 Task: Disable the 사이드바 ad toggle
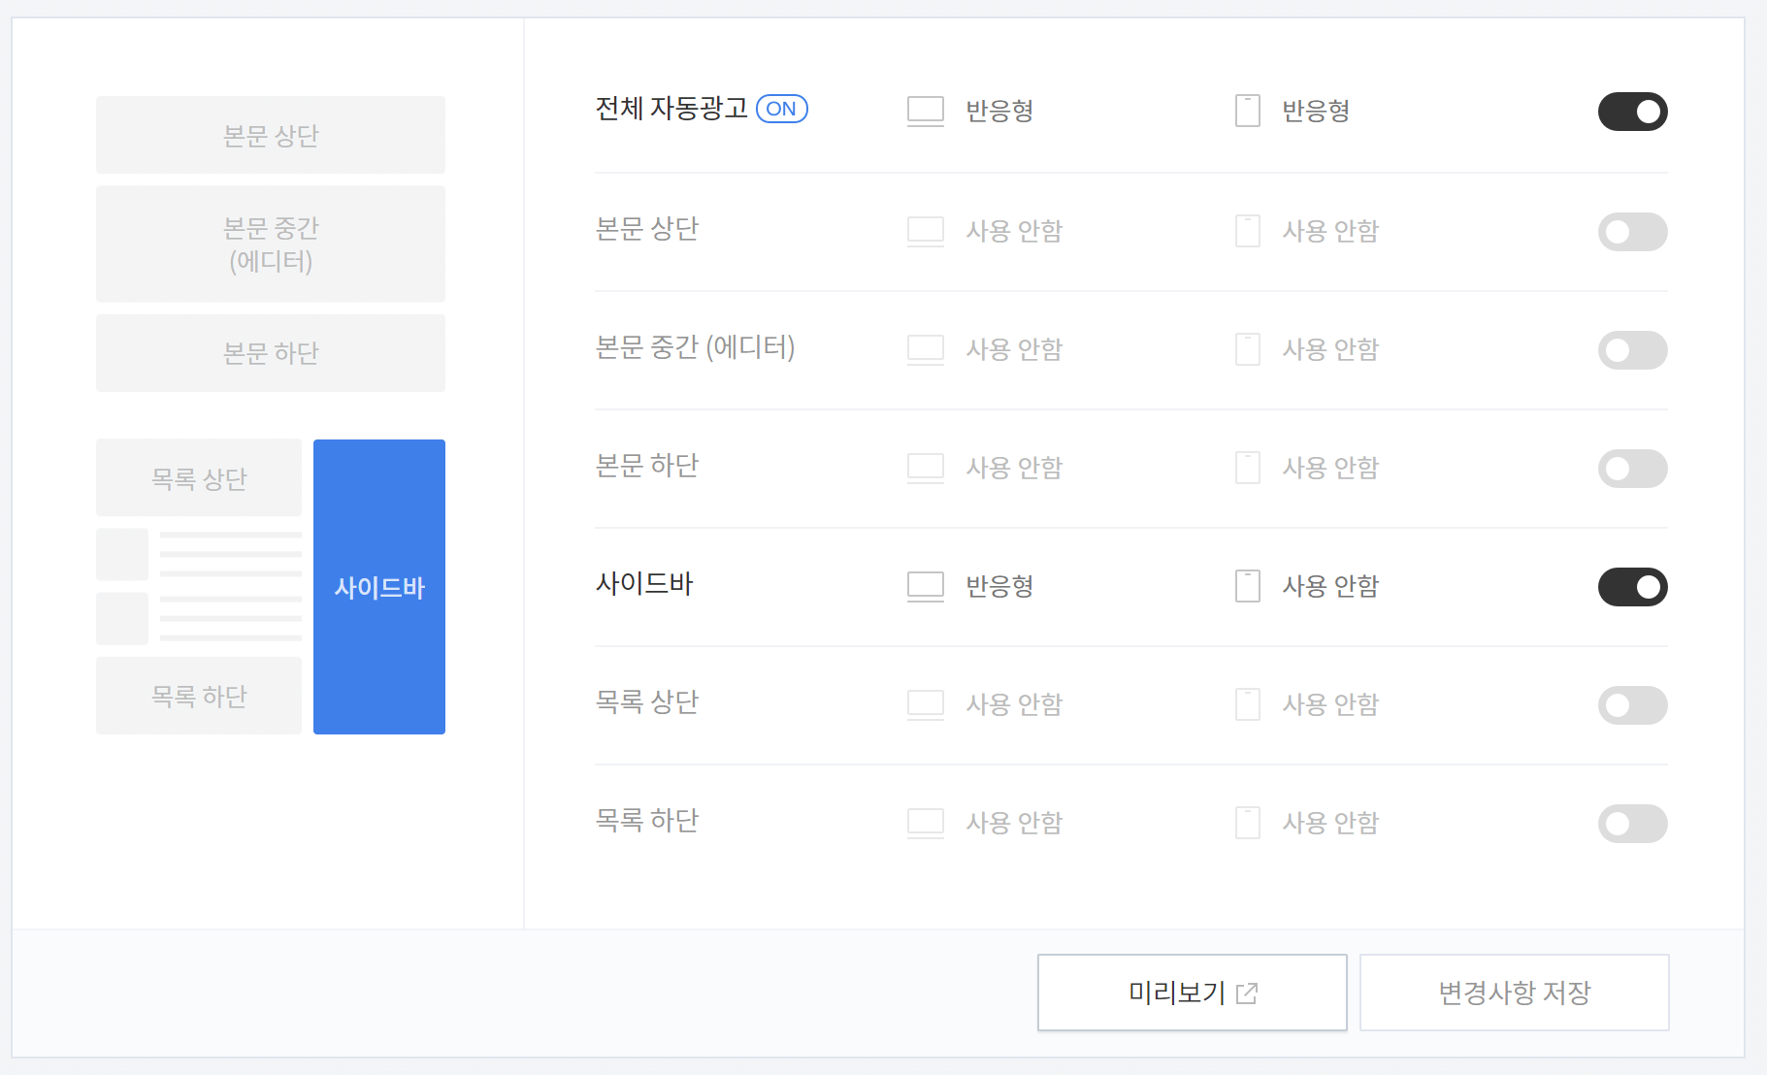1633,586
